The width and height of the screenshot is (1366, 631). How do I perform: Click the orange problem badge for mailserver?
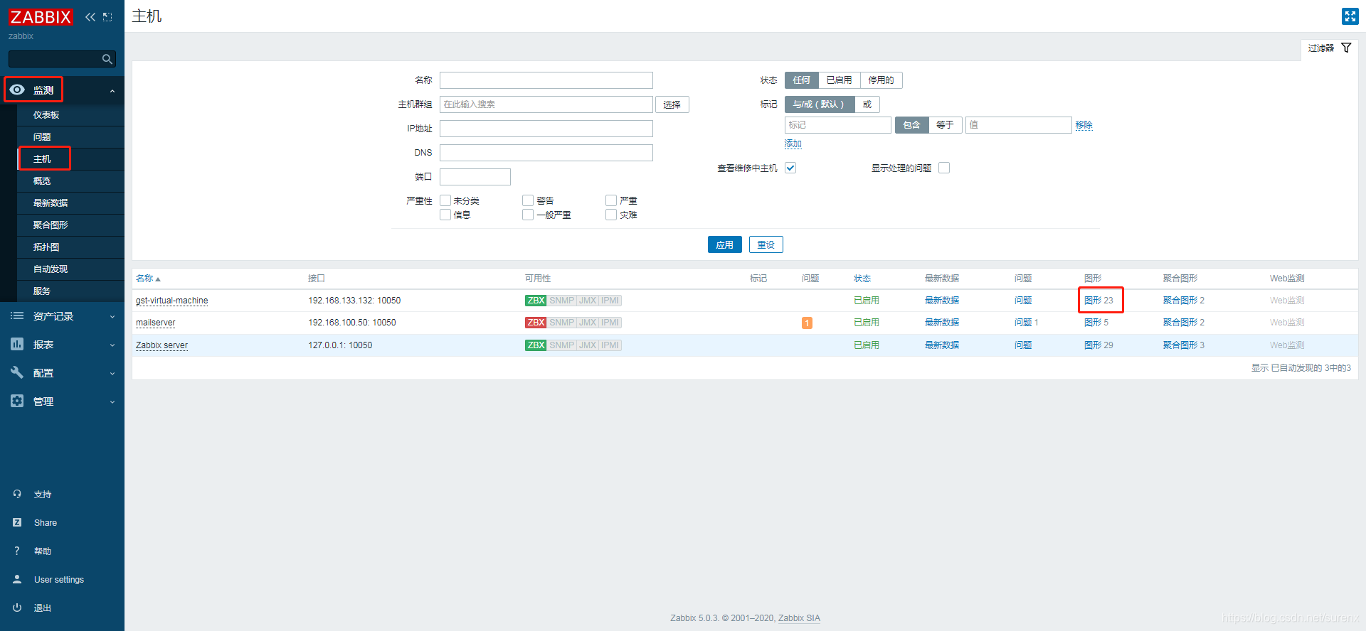[x=807, y=323]
